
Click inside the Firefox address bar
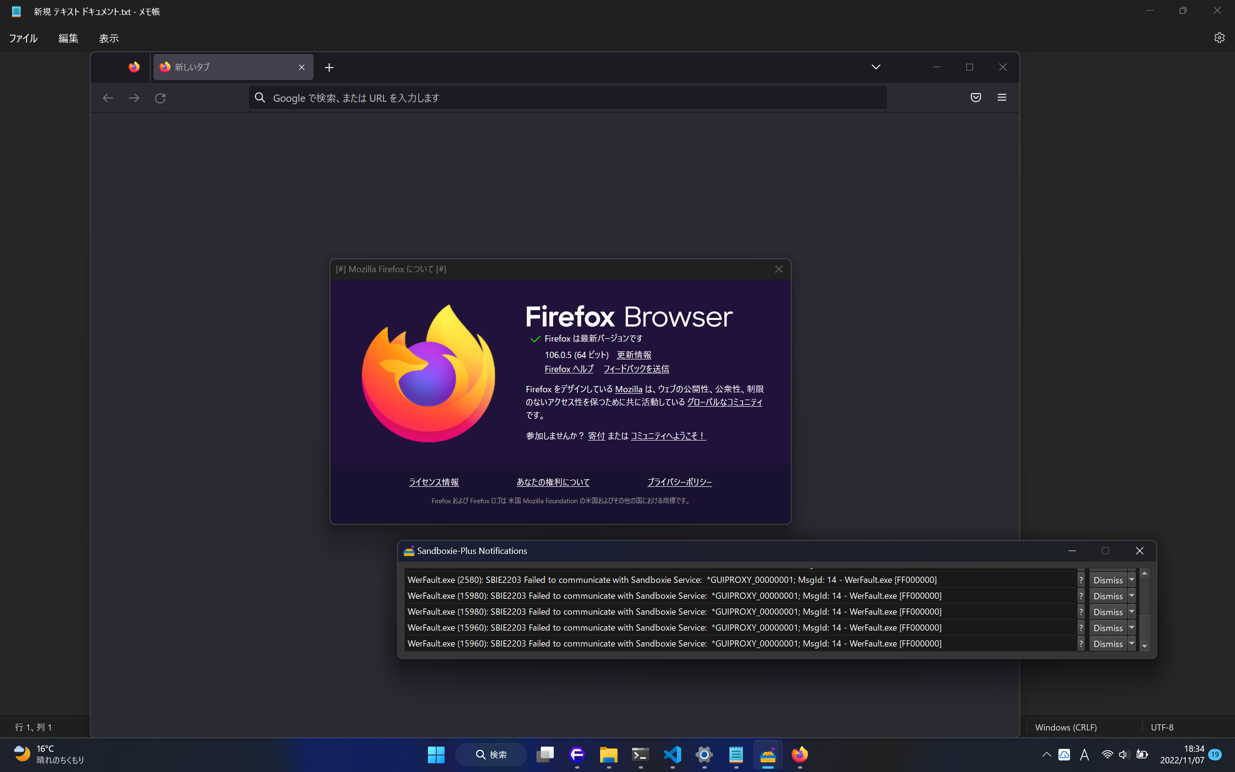point(562,97)
